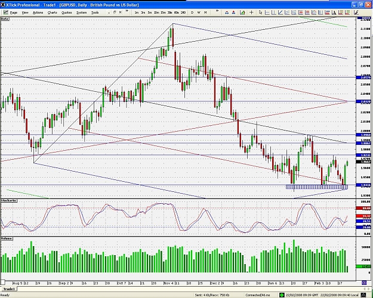The width and height of the screenshot is (373, 298).
Task: Select the text label 'A' tool
Action: (334, 13)
